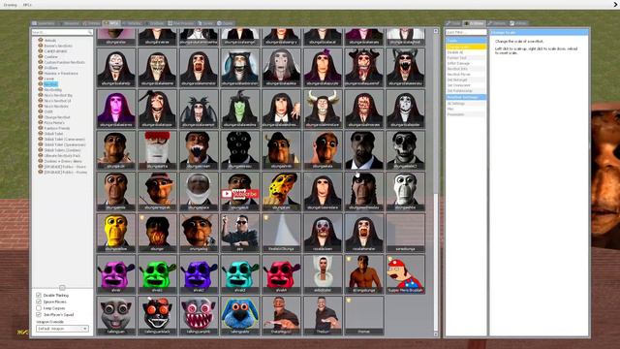Select the Super Mario nextbot icon
Viewport: 620px width, 349px height.
pyautogui.click(x=405, y=274)
